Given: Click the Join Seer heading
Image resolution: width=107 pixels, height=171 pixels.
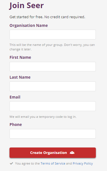Looking at the screenshot, I should click(x=27, y=6).
